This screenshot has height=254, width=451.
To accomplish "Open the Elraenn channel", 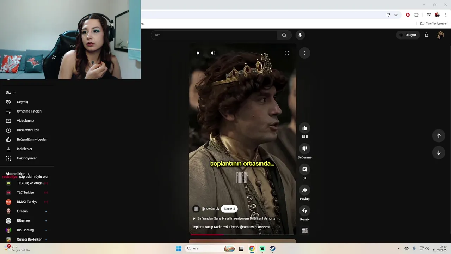I will tap(27, 211).
